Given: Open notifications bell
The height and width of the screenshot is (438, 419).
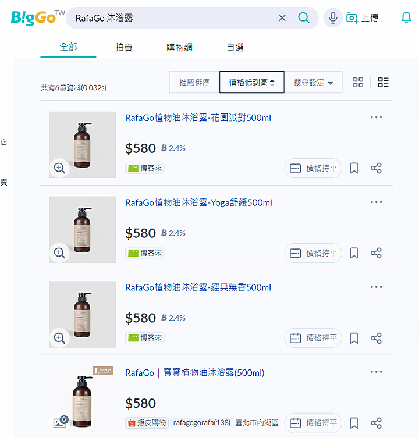Looking at the screenshot, I should pos(406,17).
